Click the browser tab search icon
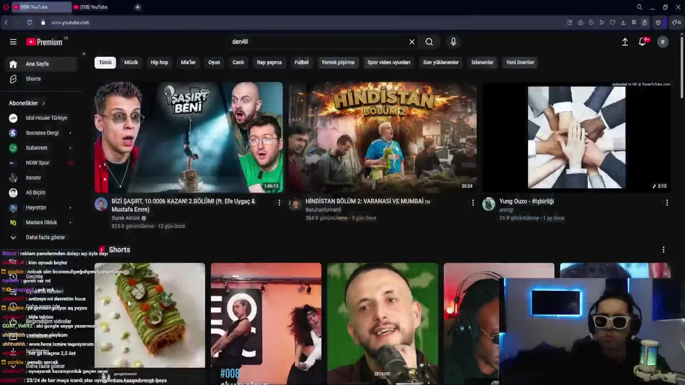The width and height of the screenshot is (685, 385). [x=639, y=7]
